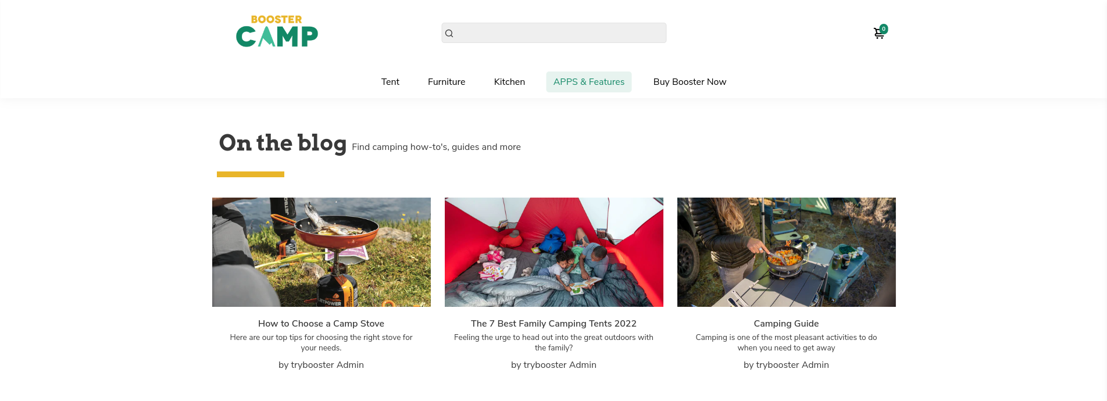
Task: Select the Kitchen navigation item
Action: tap(509, 82)
